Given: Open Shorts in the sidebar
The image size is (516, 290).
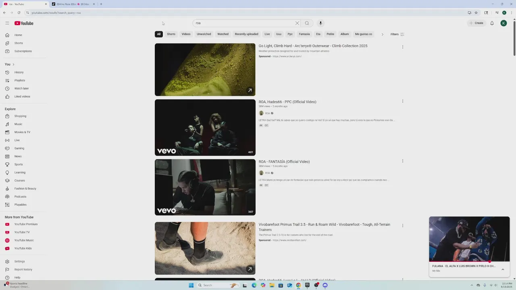Looking at the screenshot, I should pyautogui.click(x=24, y=43).
